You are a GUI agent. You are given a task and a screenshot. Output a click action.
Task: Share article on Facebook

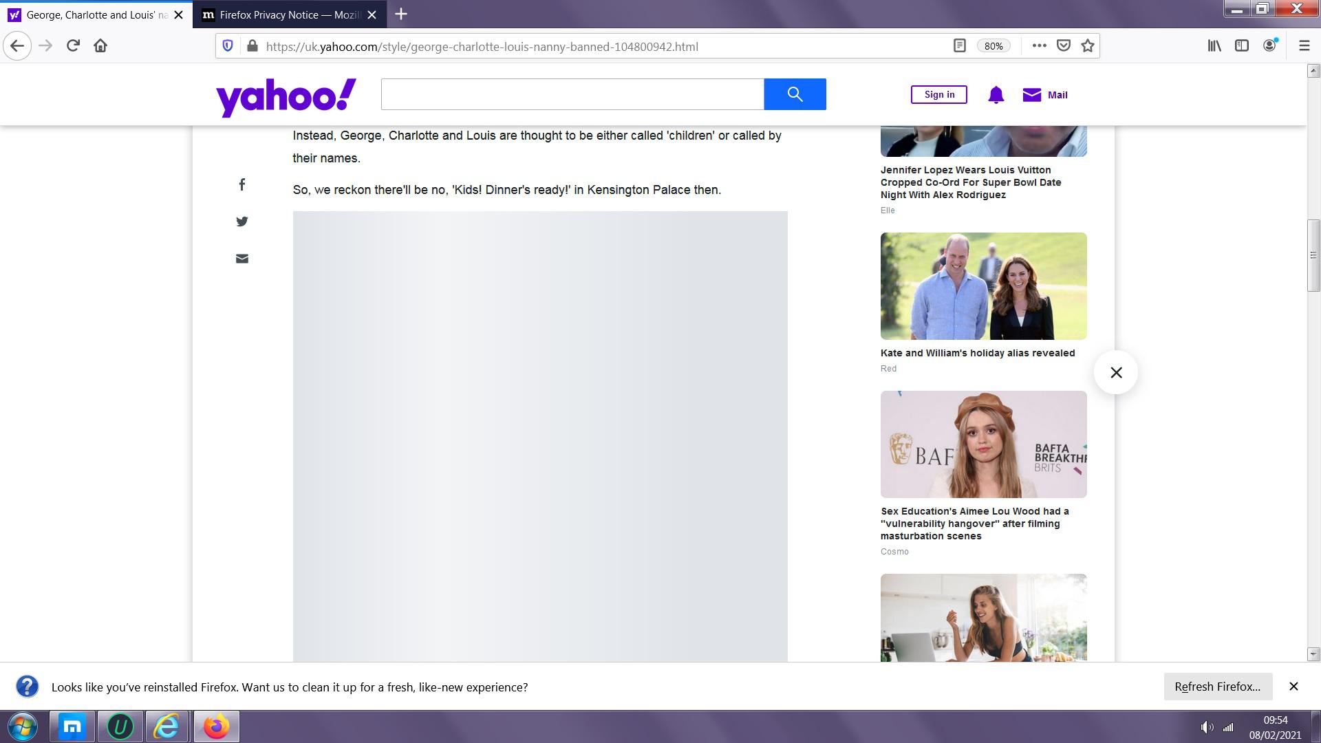(242, 184)
